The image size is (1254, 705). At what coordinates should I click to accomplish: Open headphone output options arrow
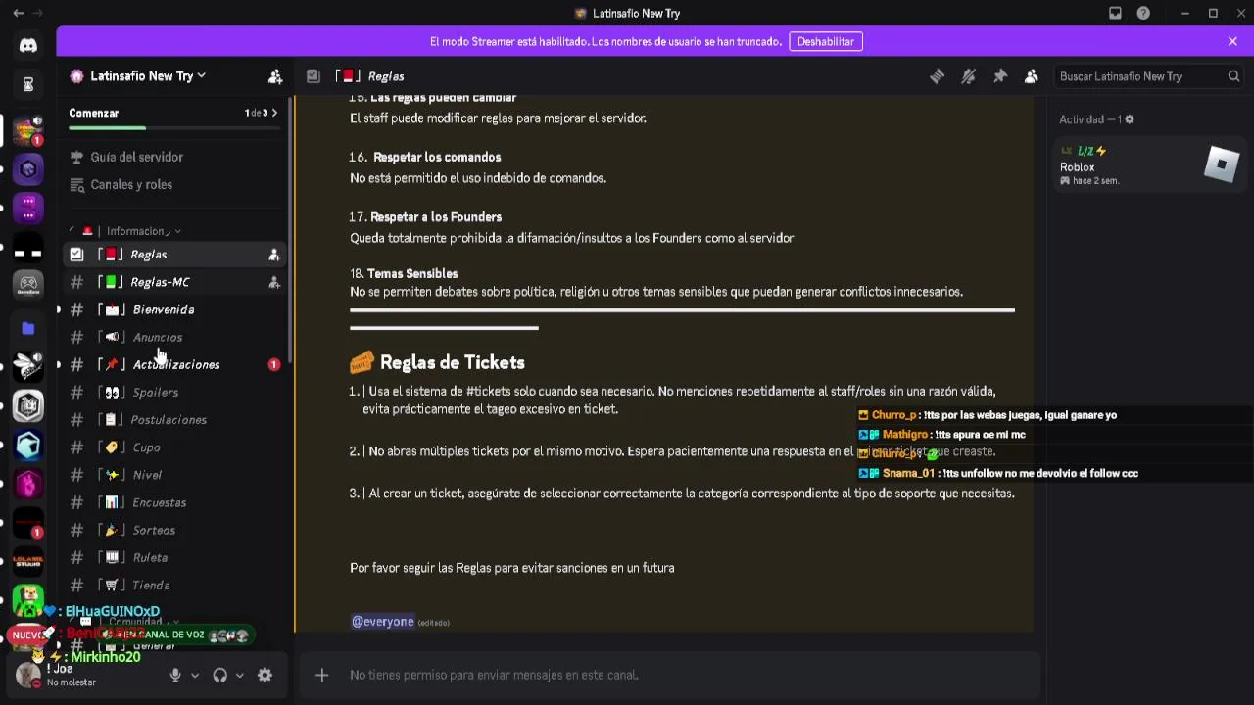[239, 675]
